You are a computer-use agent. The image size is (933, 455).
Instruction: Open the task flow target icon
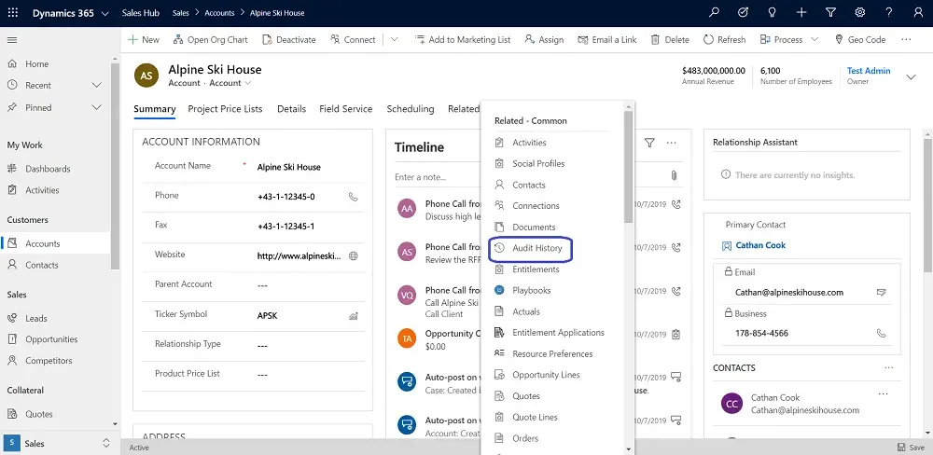pyautogui.click(x=743, y=12)
